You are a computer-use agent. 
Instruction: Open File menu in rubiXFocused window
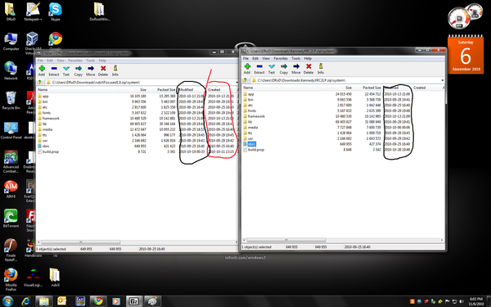click(40, 61)
